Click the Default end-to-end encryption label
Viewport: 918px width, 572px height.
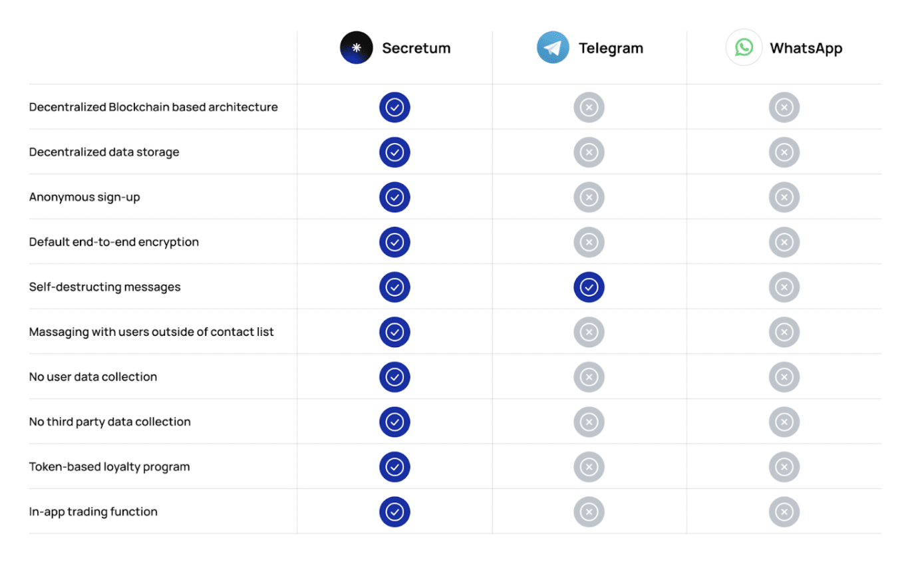[x=114, y=242]
